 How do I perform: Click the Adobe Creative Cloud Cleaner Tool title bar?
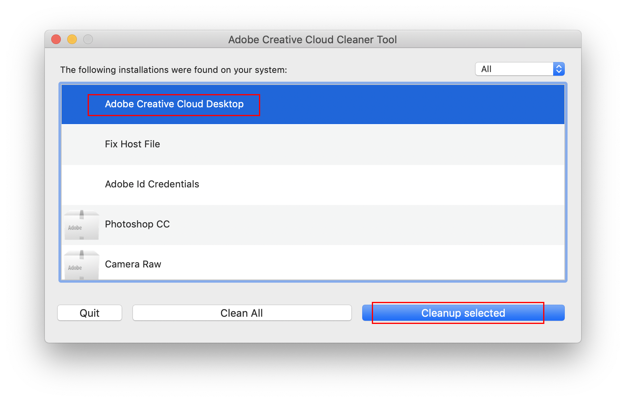click(x=313, y=39)
